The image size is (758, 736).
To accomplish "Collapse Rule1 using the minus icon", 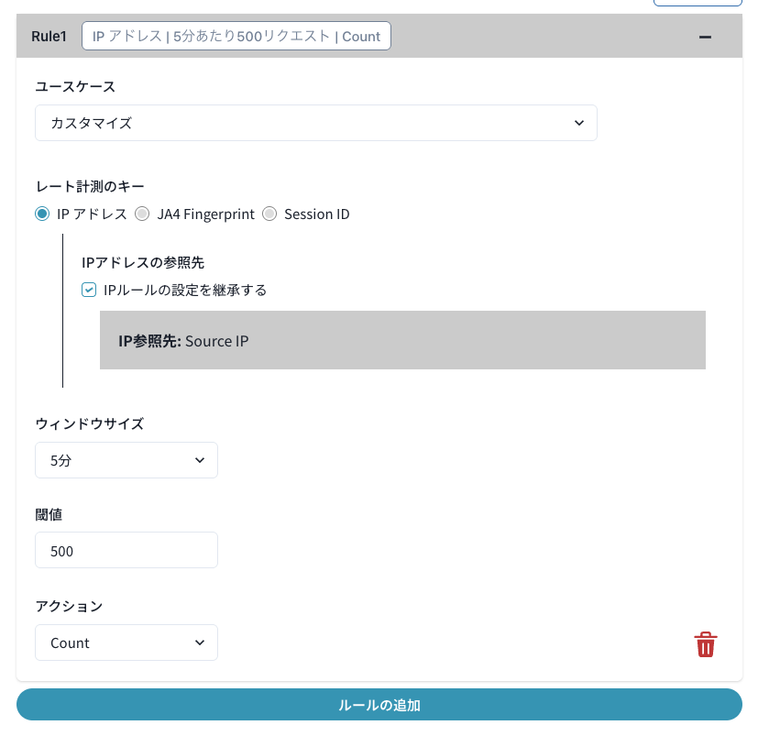I will [x=705, y=37].
